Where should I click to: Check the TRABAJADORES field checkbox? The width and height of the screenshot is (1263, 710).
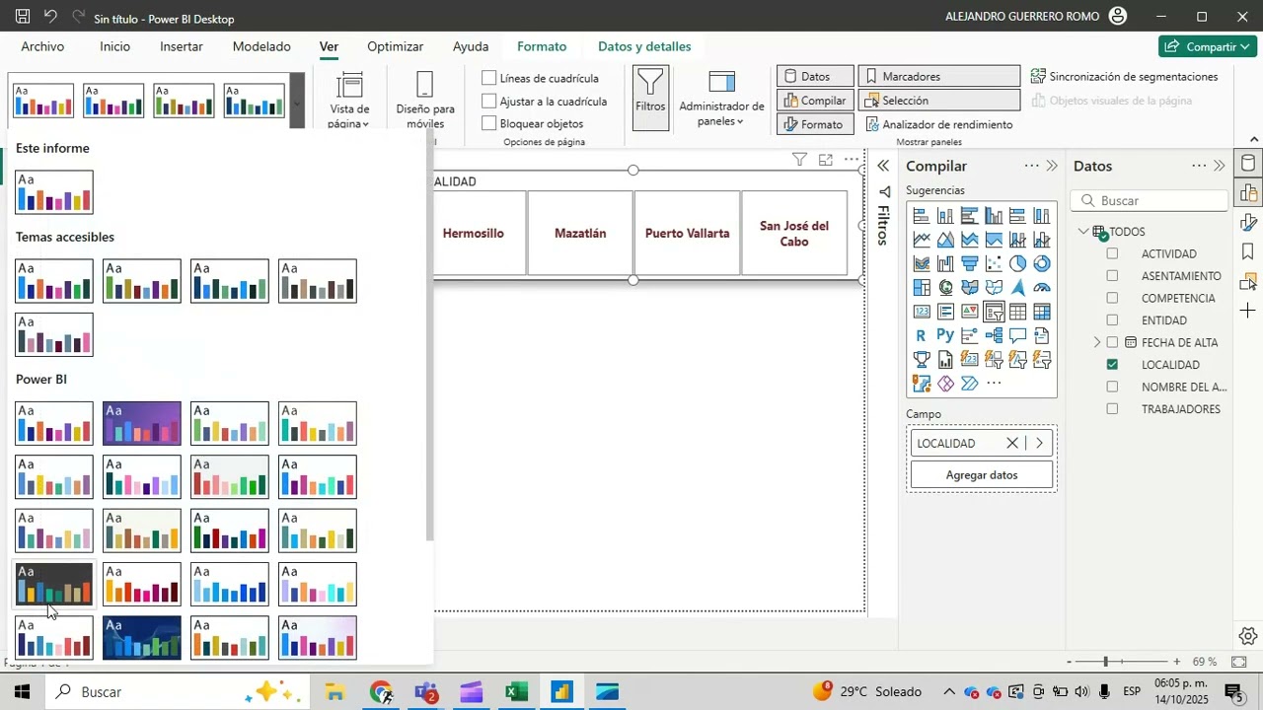1112,409
